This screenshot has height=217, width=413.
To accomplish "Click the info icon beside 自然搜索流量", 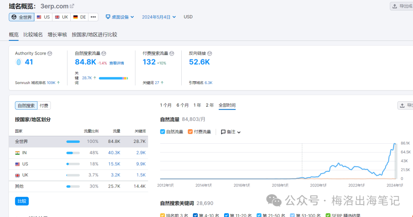I will click(x=104, y=53).
